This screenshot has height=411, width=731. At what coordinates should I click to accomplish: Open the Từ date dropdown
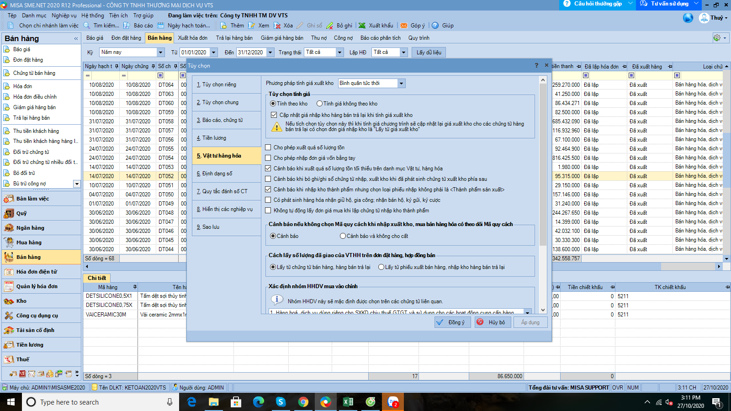coord(213,53)
